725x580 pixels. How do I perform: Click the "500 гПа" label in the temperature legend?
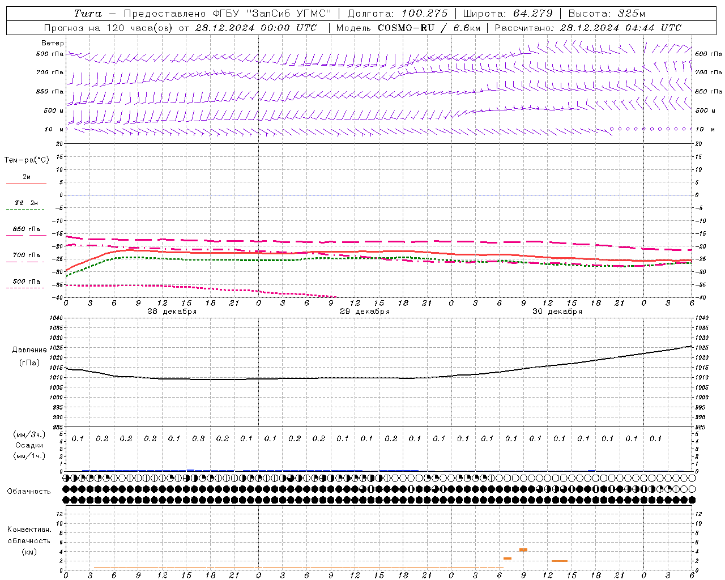27,282
